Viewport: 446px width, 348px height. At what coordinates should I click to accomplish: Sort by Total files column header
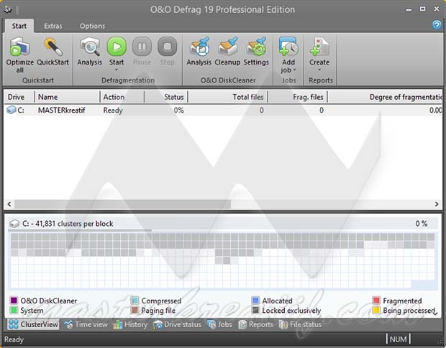[227, 97]
